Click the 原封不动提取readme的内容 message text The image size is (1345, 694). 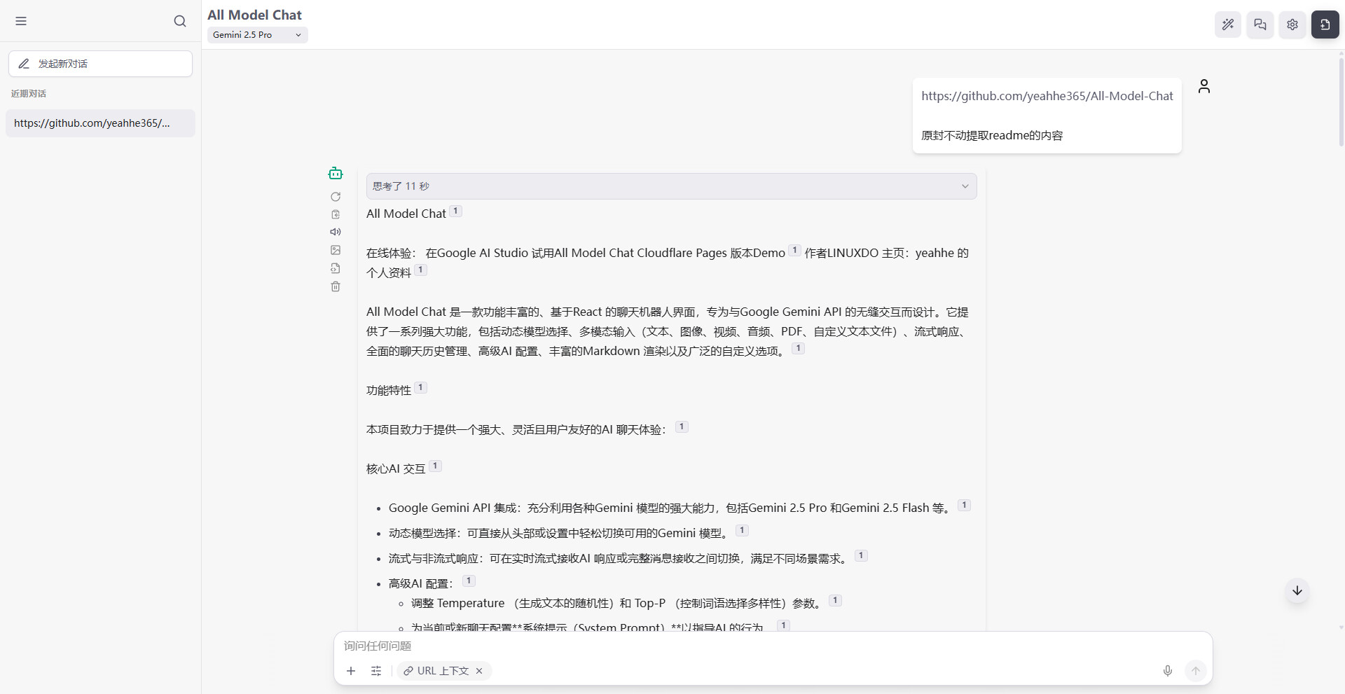coord(992,135)
